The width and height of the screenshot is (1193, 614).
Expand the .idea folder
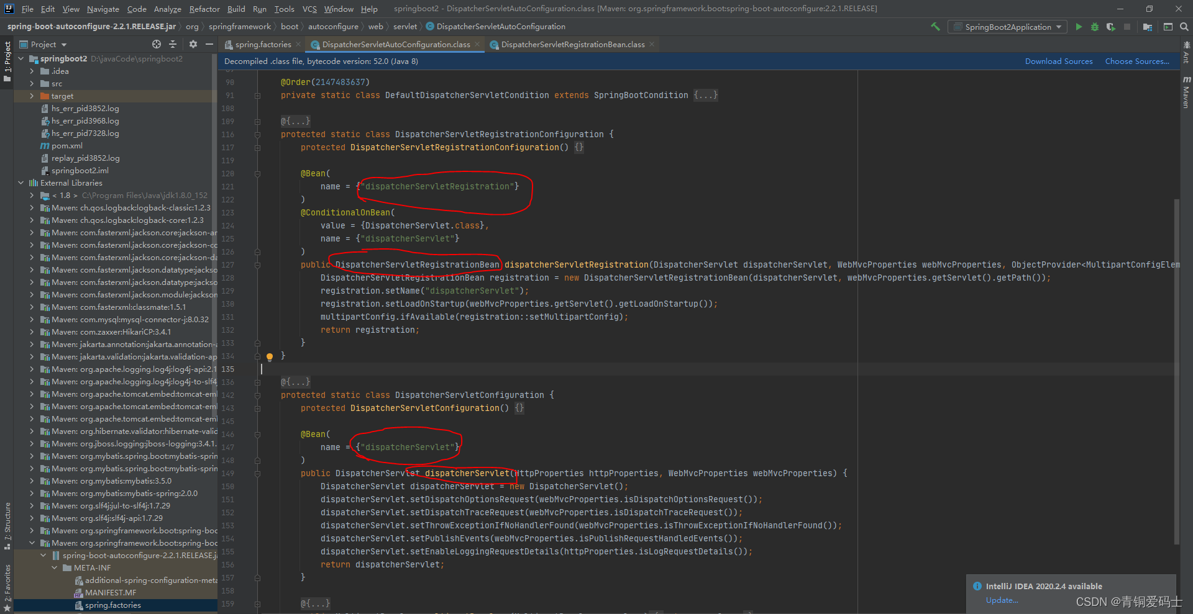click(x=32, y=71)
